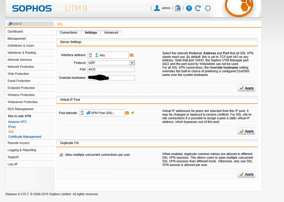
Task: Open the IPsec link in sidebar
Action: coord(12,127)
